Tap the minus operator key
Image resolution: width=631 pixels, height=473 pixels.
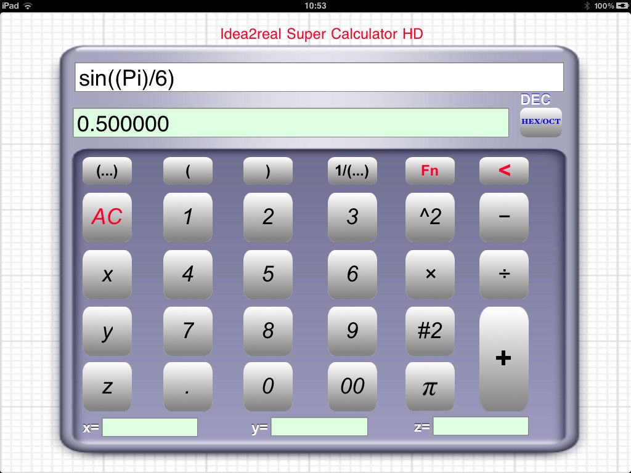pos(504,217)
